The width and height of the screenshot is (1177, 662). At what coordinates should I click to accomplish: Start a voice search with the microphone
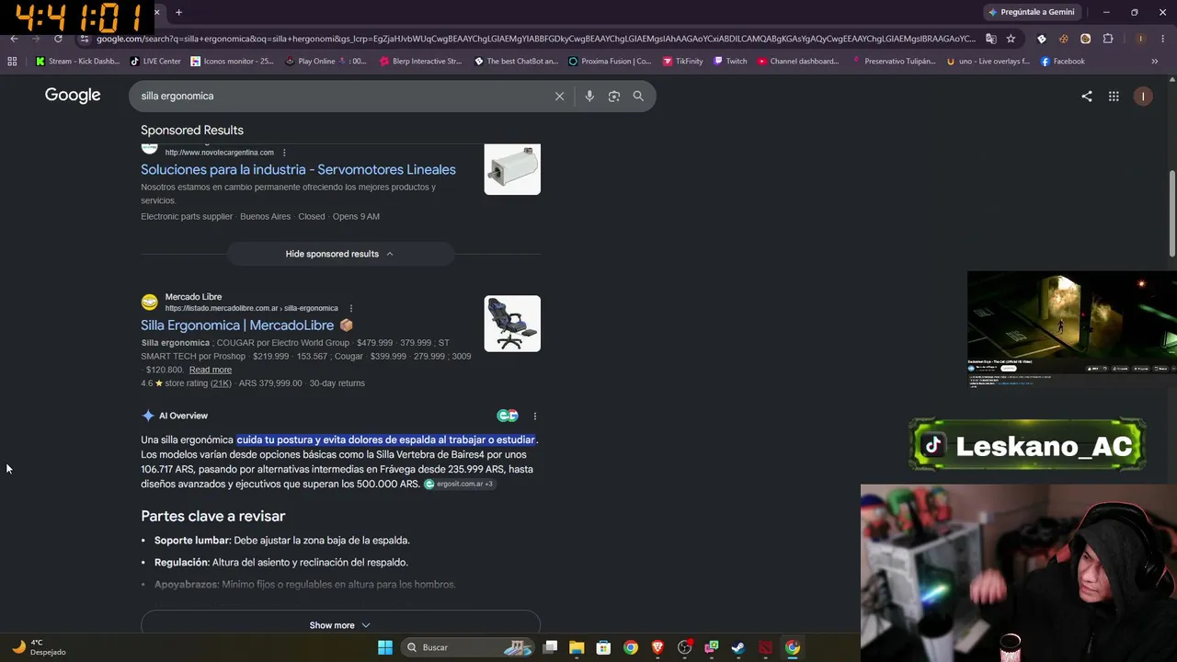click(x=589, y=96)
